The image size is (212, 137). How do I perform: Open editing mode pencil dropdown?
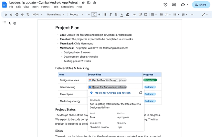click(205, 15)
